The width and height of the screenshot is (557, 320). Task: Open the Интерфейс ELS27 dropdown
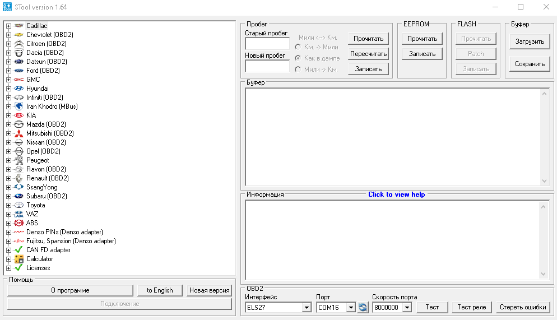306,307
